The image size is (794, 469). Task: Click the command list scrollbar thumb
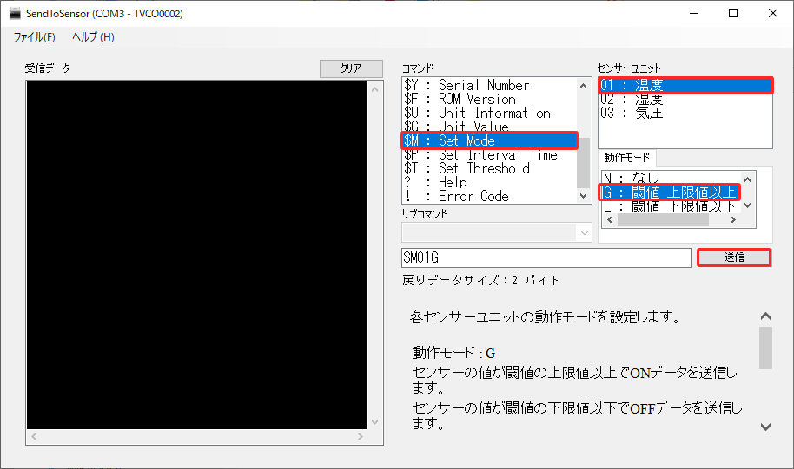584,163
